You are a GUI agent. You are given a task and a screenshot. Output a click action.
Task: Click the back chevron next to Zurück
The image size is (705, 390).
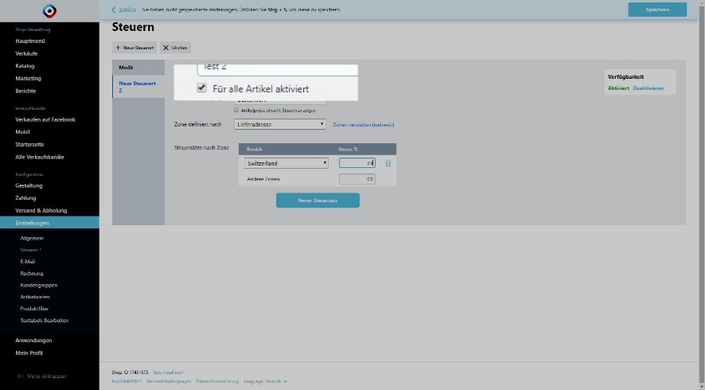coord(113,10)
